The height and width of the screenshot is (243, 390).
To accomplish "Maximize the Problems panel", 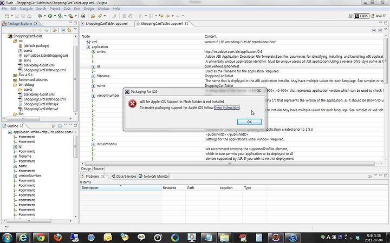I will point(386,175).
